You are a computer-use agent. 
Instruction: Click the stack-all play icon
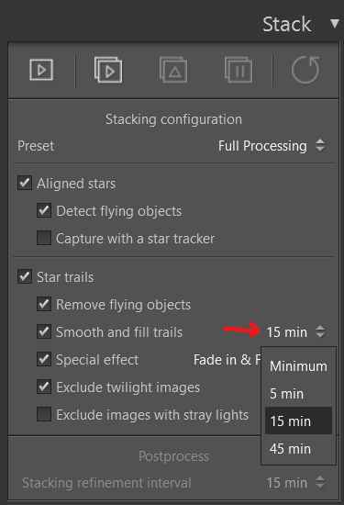click(x=108, y=70)
